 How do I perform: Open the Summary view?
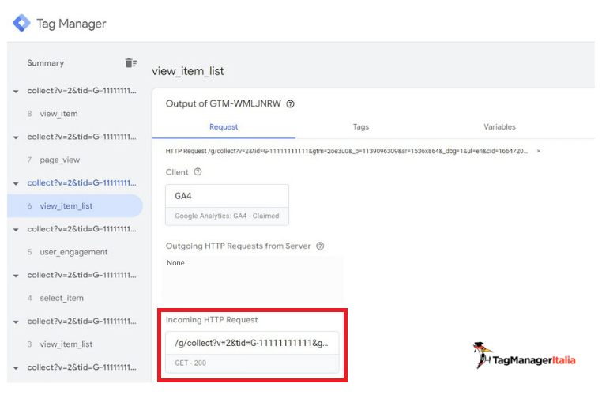45,63
